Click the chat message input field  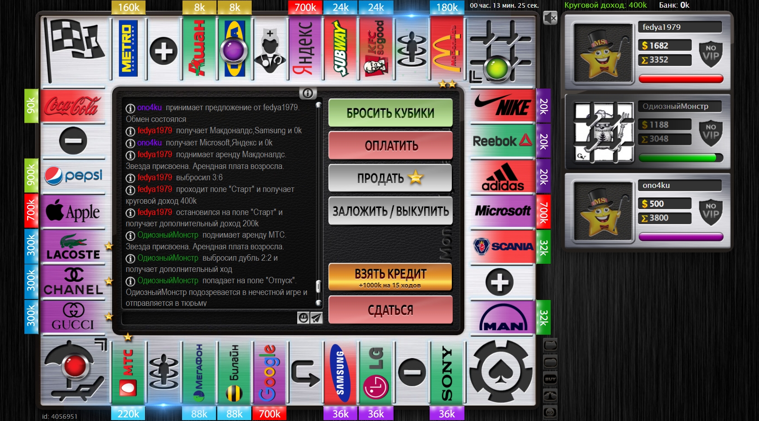(210, 318)
